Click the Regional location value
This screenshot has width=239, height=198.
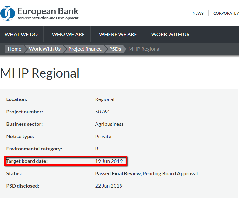coord(105,99)
